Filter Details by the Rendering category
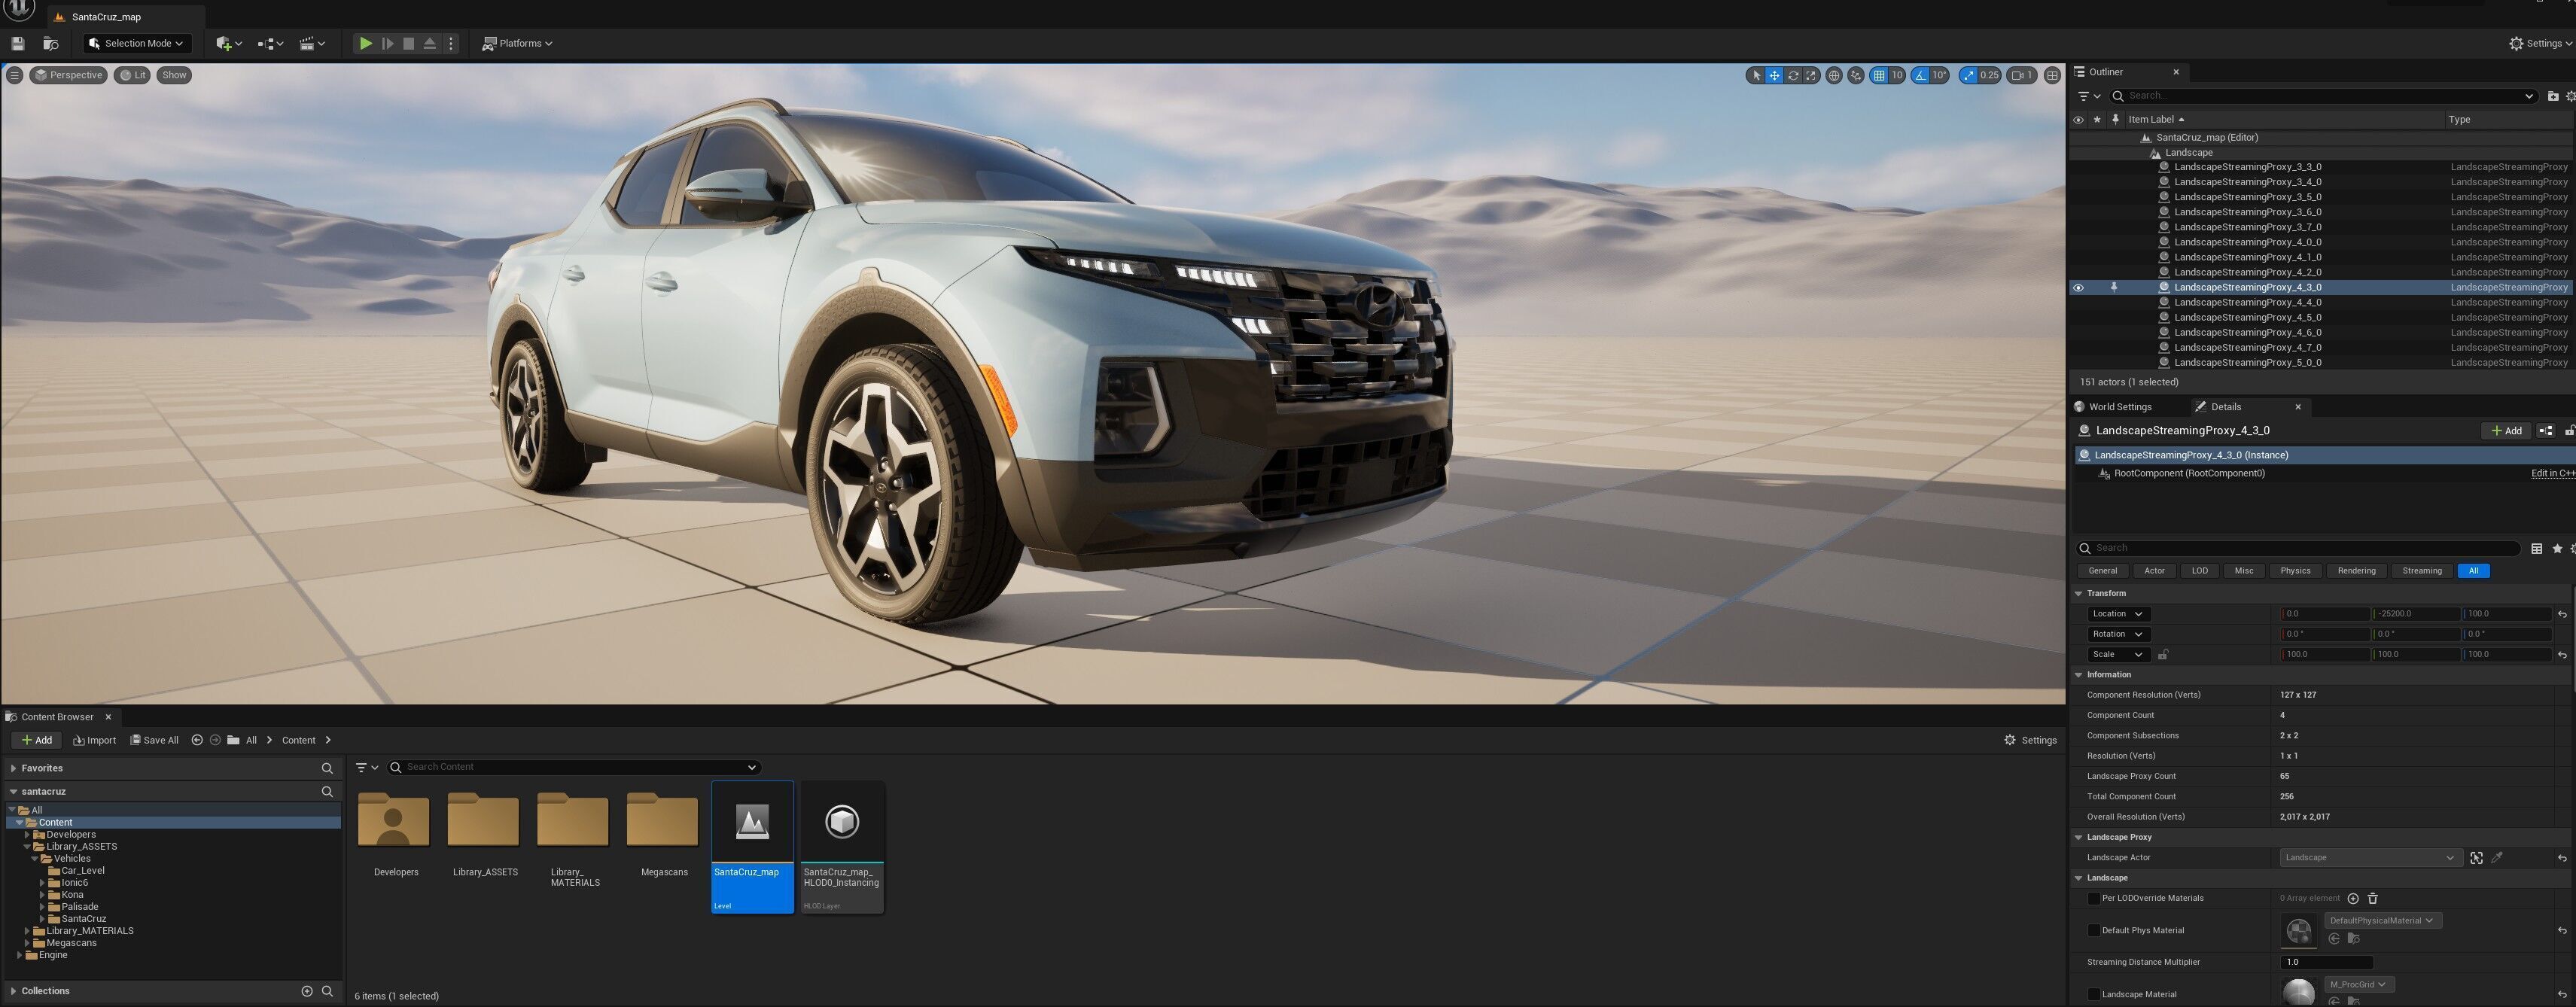Viewport: 2576px width, 1007px height. click(x=2356, y=571)
